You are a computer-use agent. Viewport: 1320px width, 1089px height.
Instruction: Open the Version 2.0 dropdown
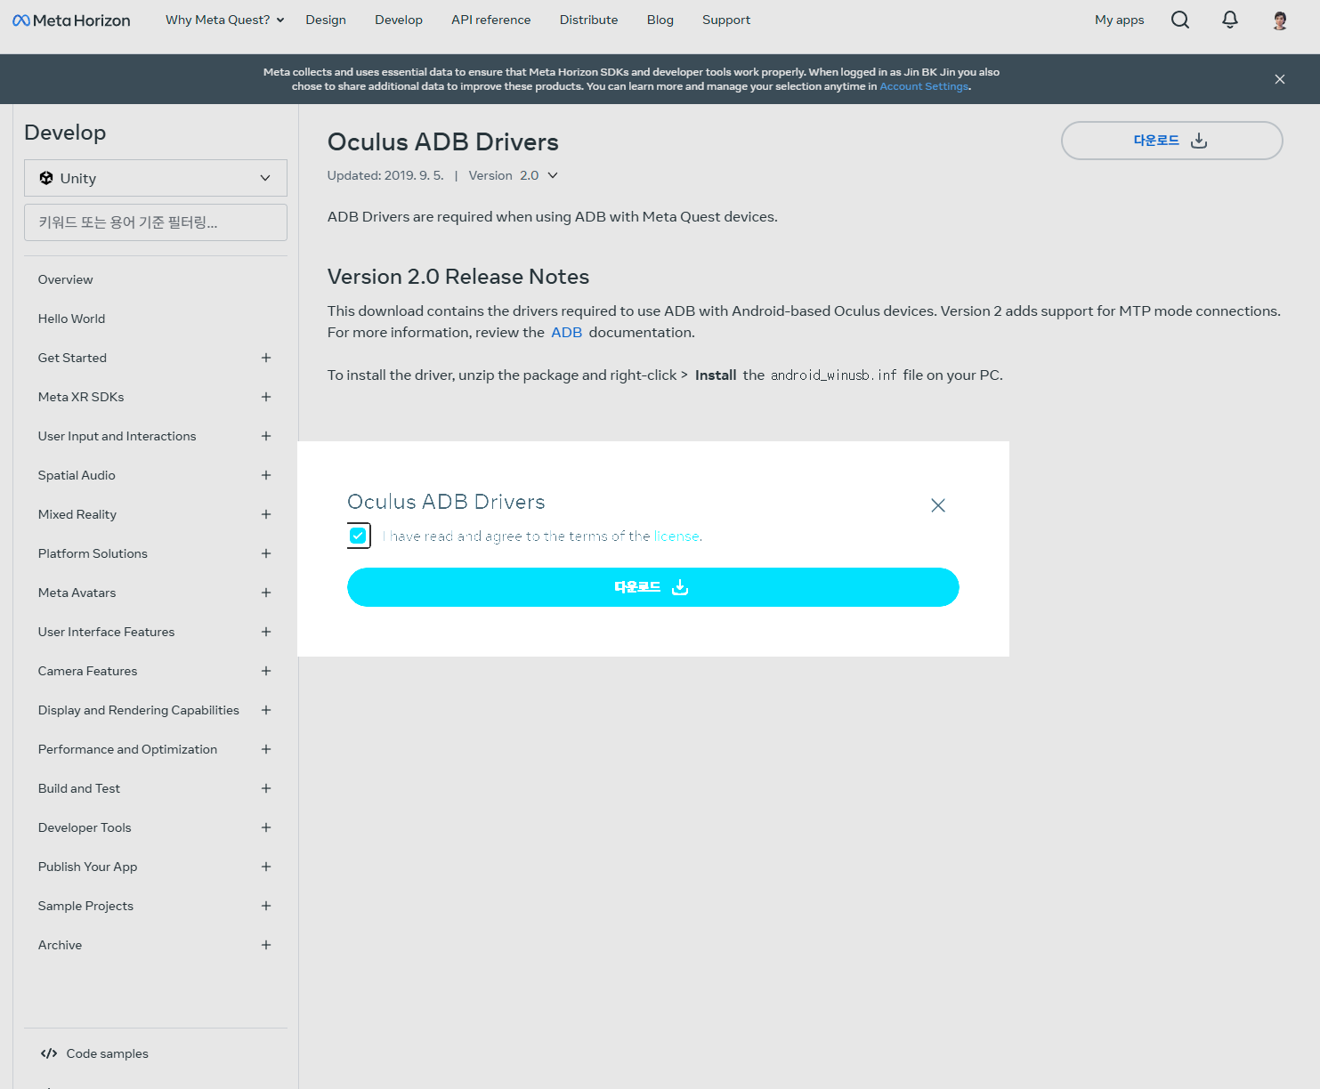click(x=514, y=175)
